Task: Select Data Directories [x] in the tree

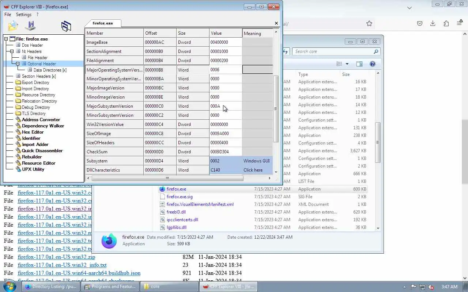Action: (x=50, y=70)
